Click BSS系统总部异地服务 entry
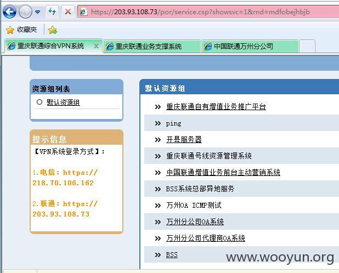Viewport: 339px width, 273px height. pos(200,189)
